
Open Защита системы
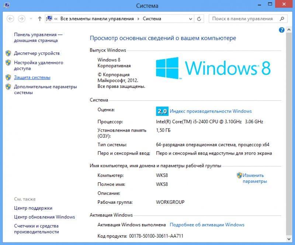click(32, 77)
